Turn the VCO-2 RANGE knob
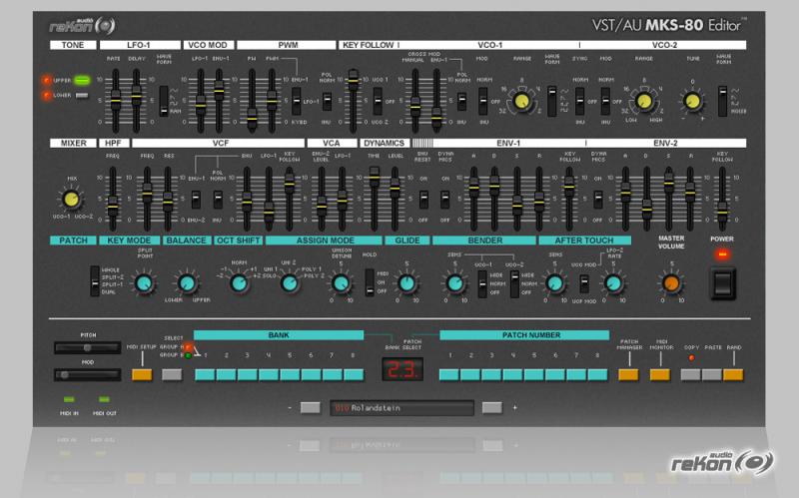The height and width of the screenshot is (498, 799). 644,101
